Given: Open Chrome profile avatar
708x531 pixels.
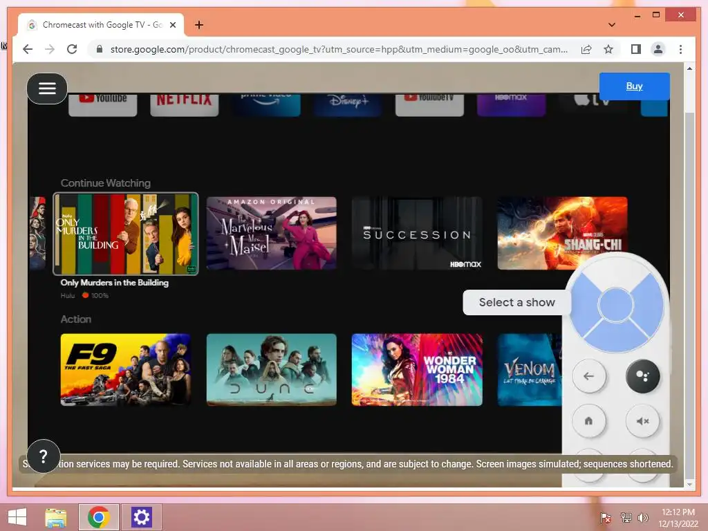Looking at the screenshot, I should pos(658,49).
